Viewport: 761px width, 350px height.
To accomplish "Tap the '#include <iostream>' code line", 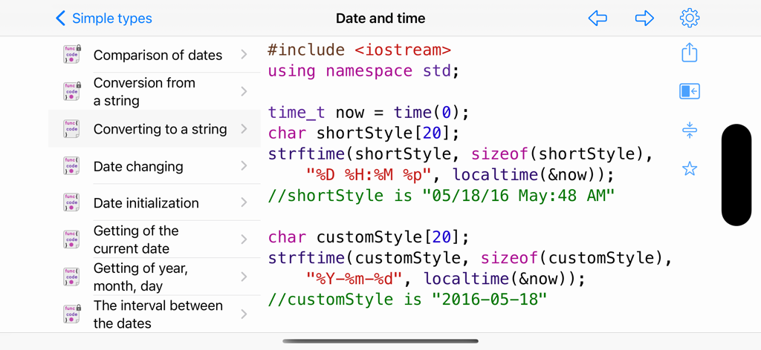I will pos(360,50).
